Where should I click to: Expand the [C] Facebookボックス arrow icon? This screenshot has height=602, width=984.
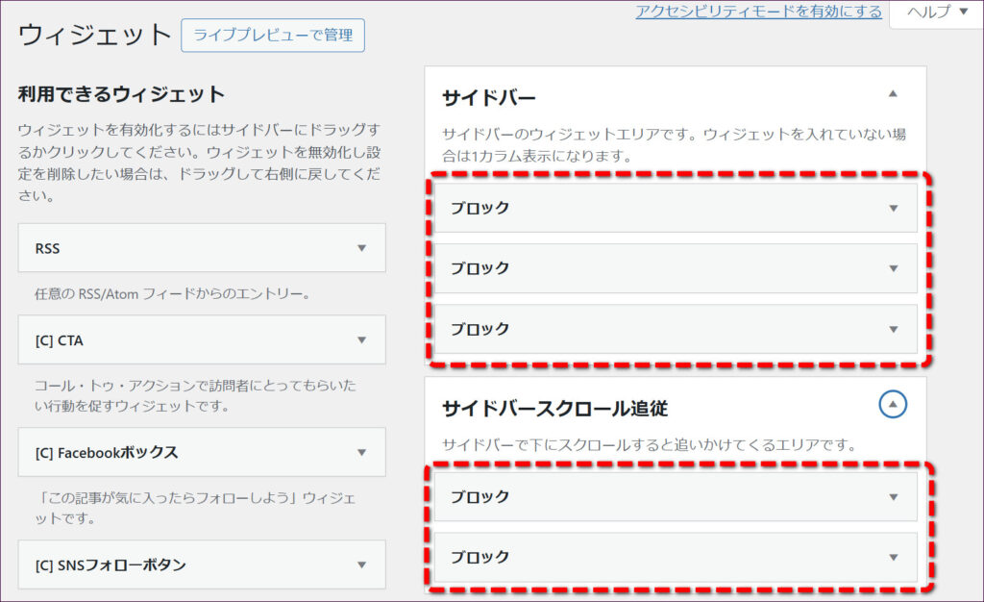362,452
